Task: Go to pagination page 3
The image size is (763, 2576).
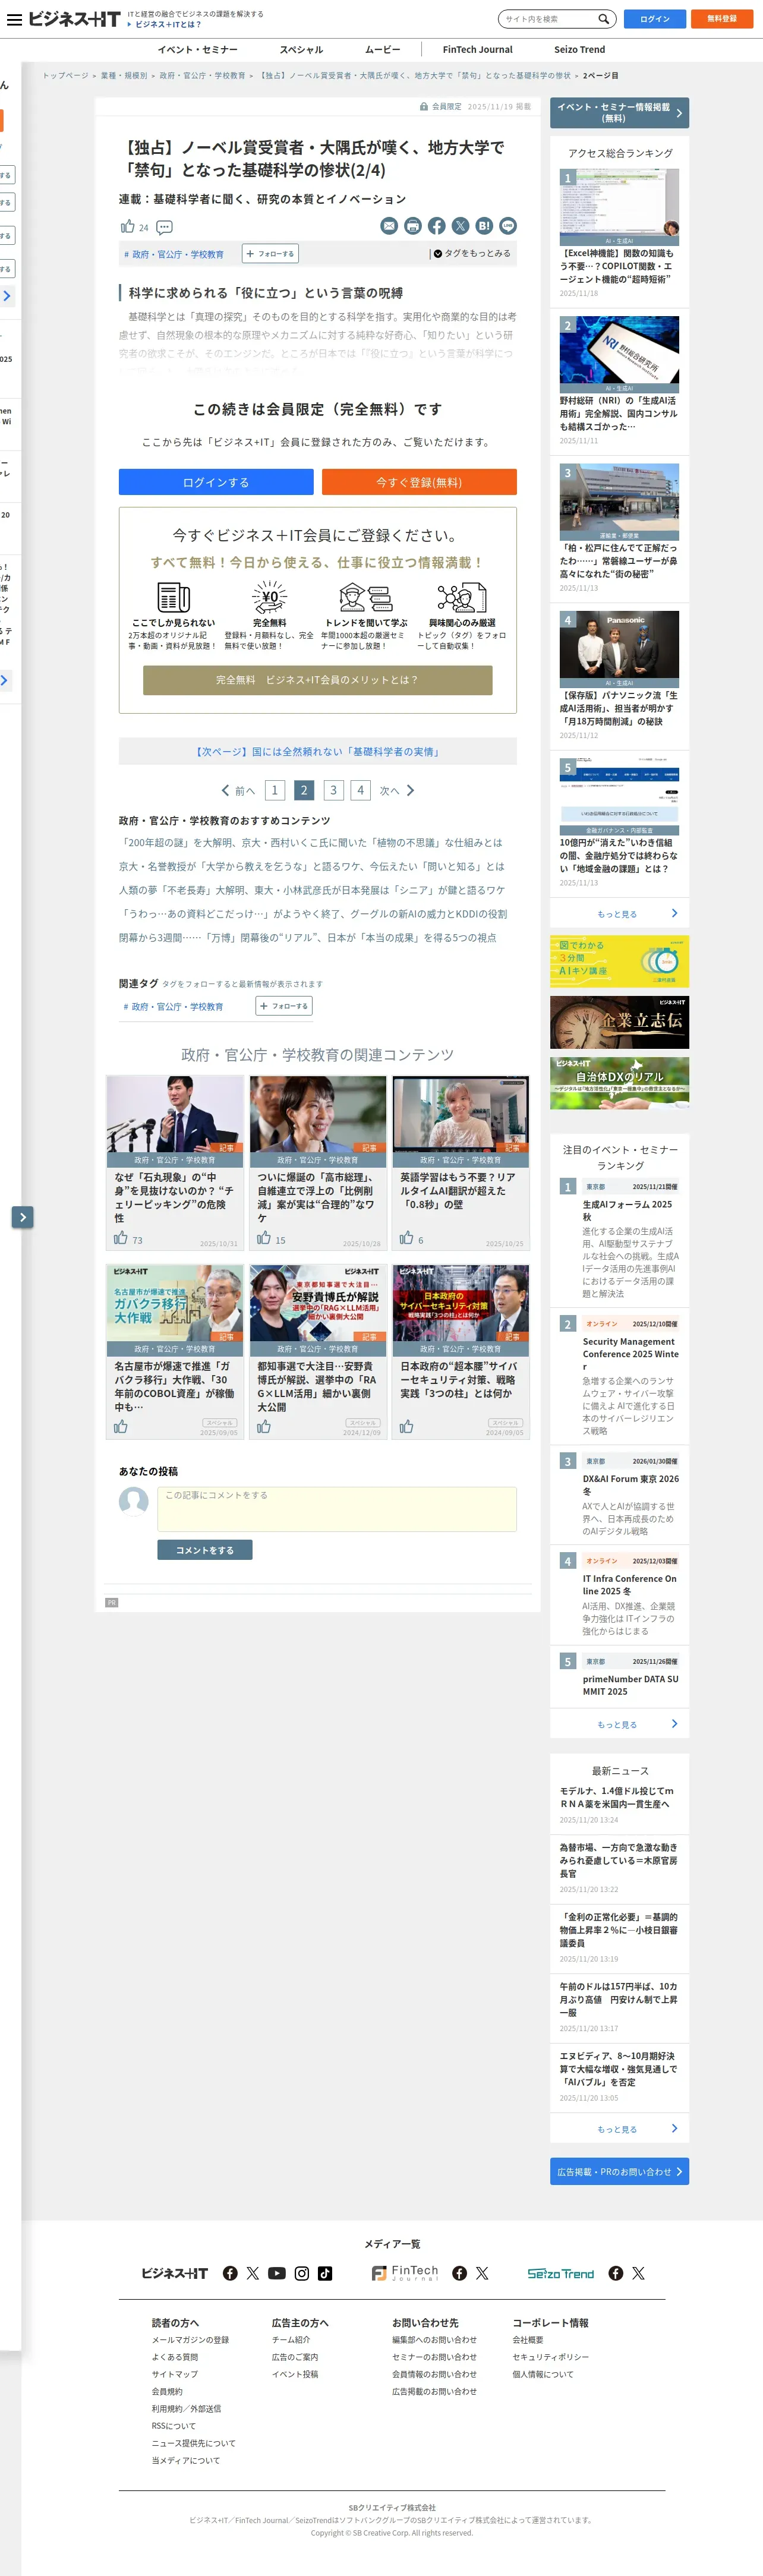Action: [x=334, y=790]
